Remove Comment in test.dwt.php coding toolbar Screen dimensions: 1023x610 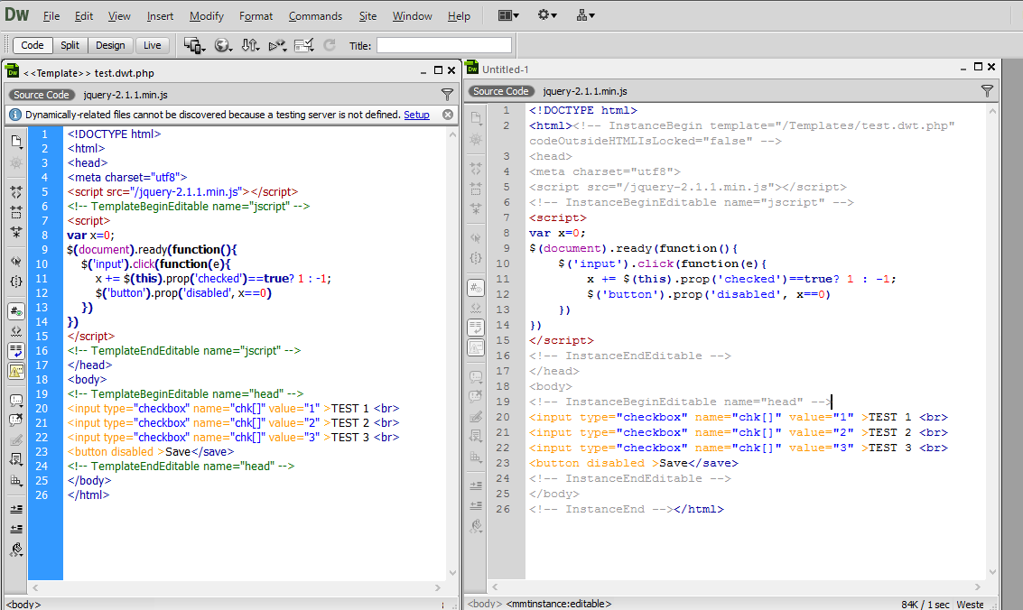coord(16,421)
